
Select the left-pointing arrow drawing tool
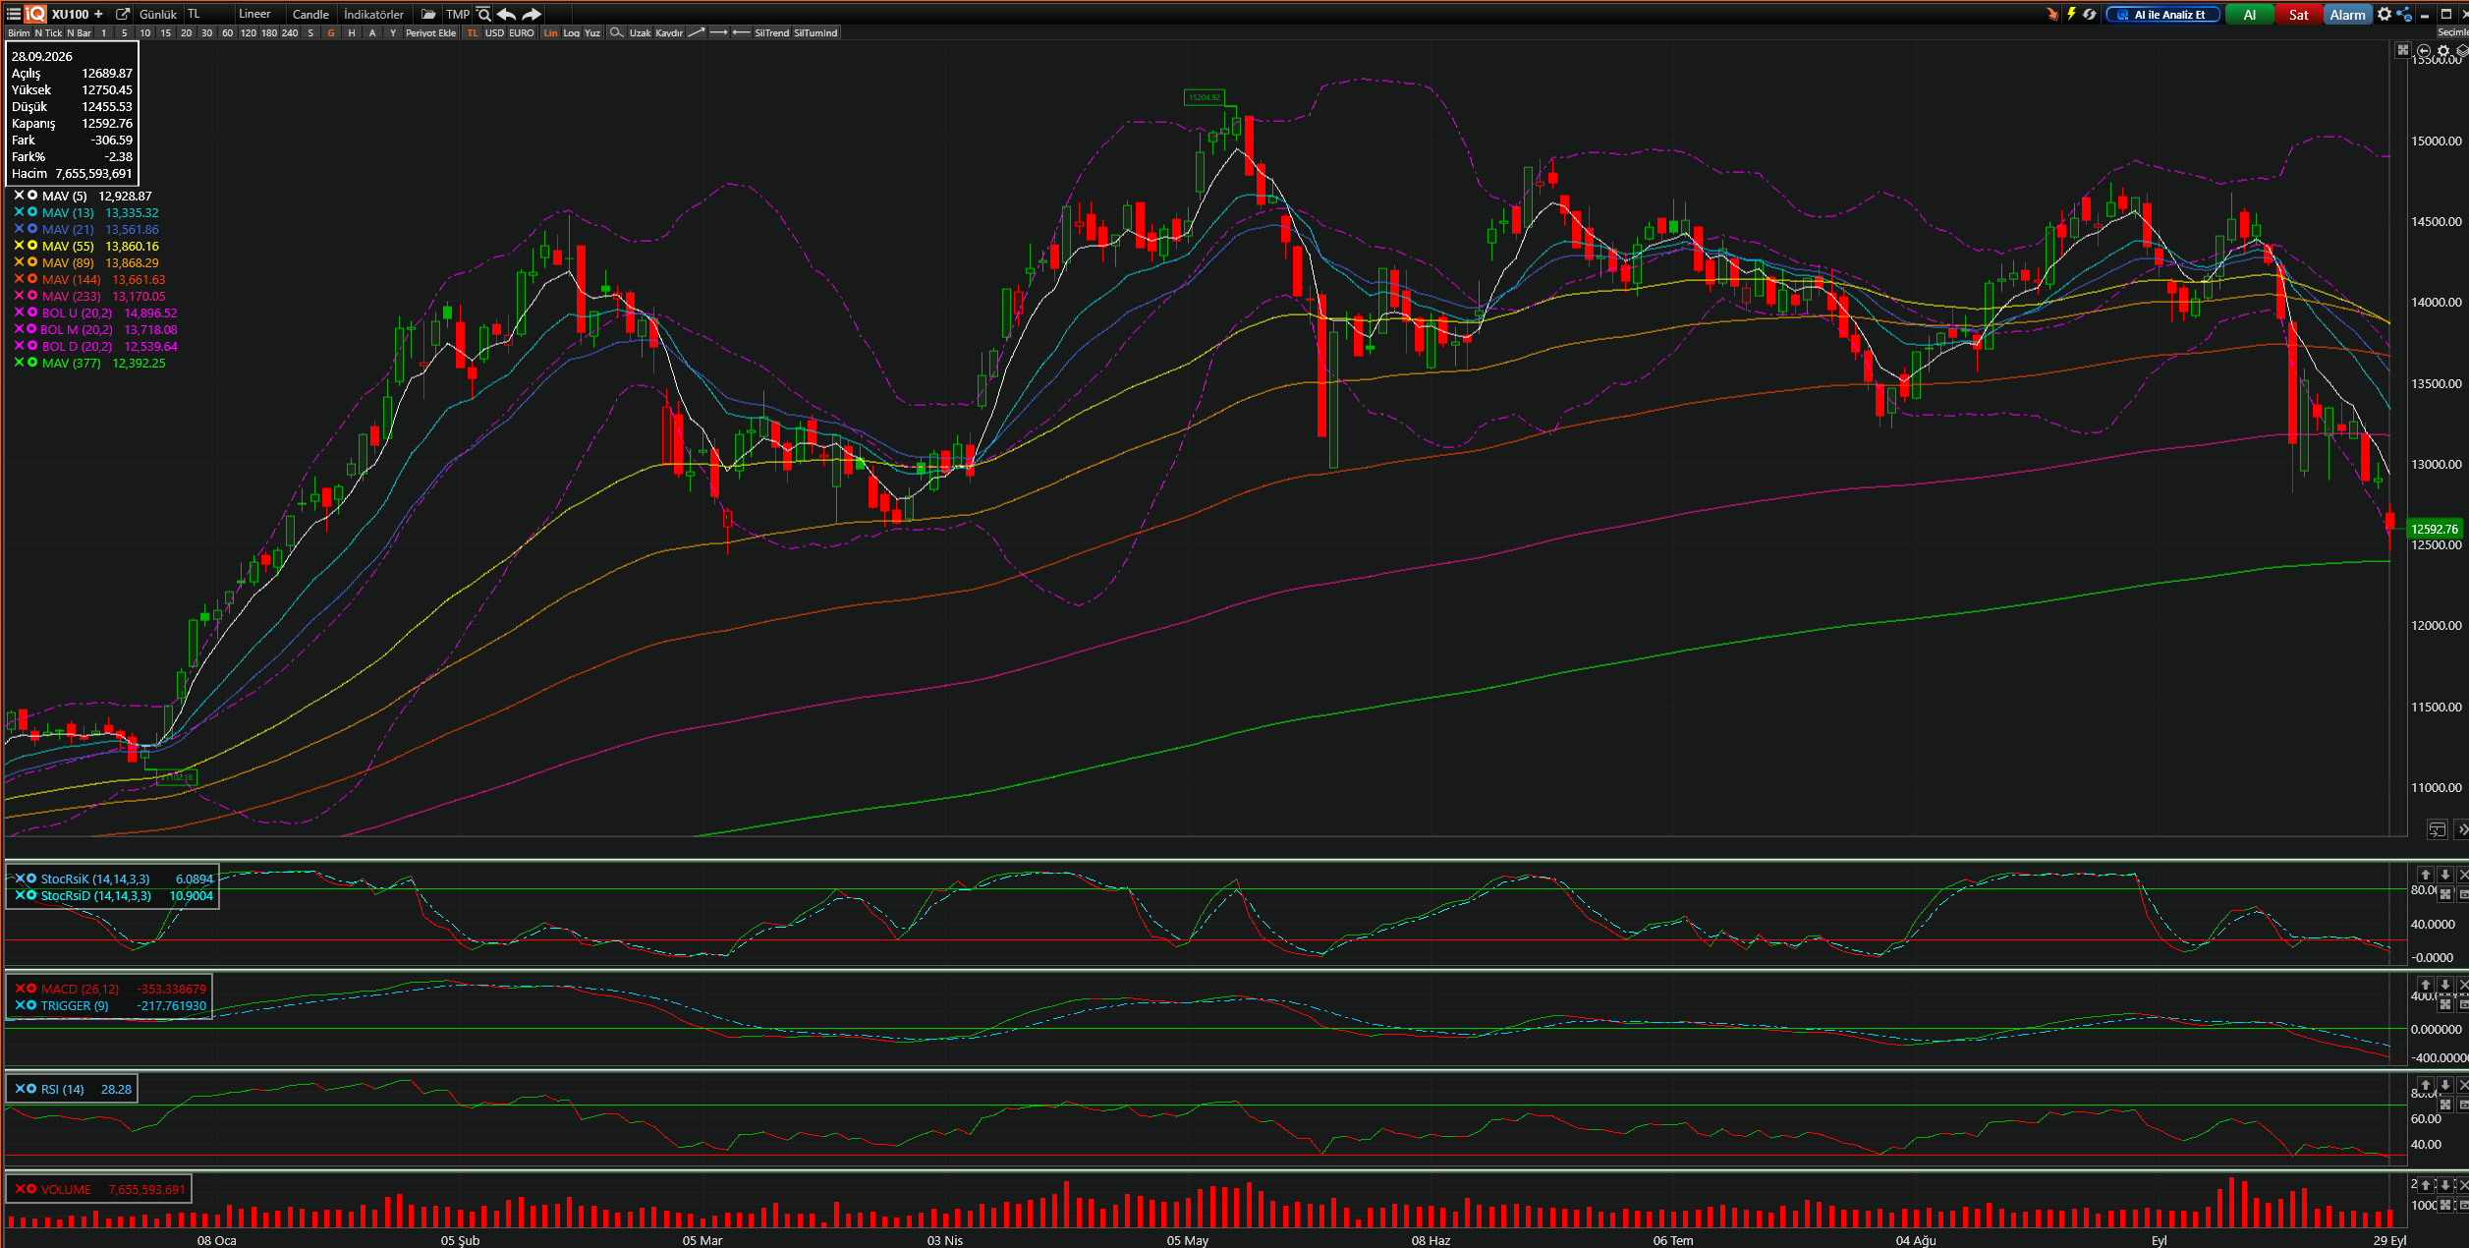coord(741,32)
